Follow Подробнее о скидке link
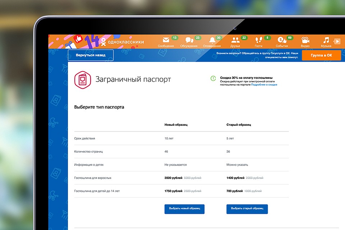 264,84
